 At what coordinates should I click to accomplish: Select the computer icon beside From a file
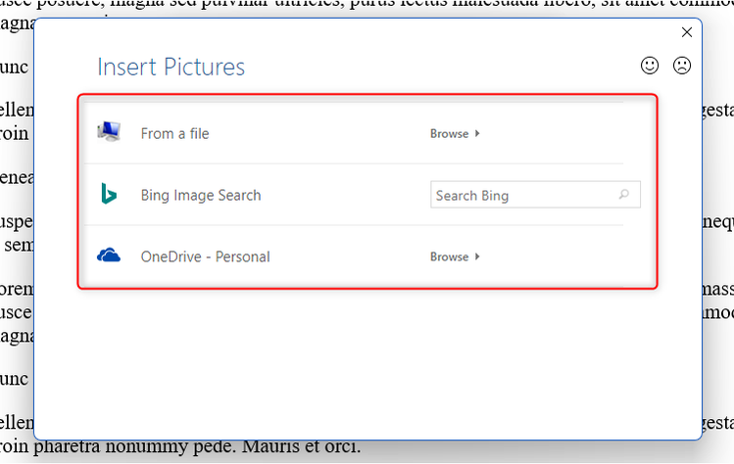point(109,131)
